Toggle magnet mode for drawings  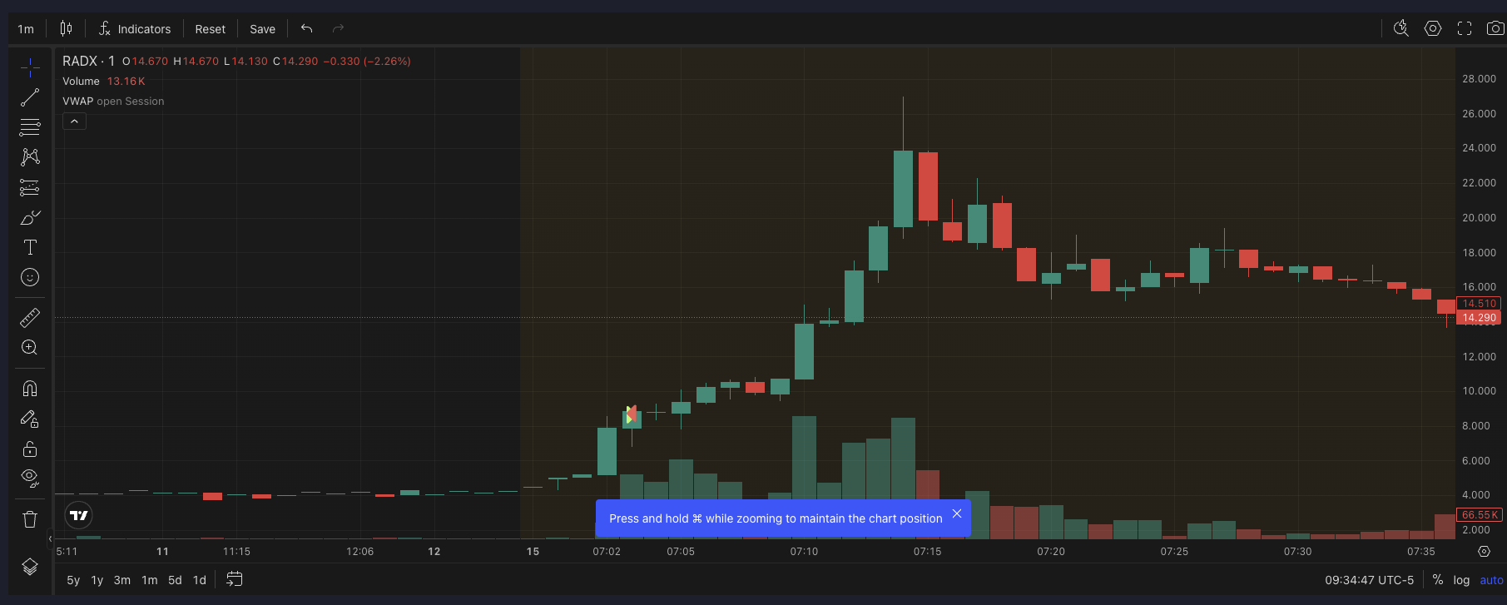coord(30,389)
